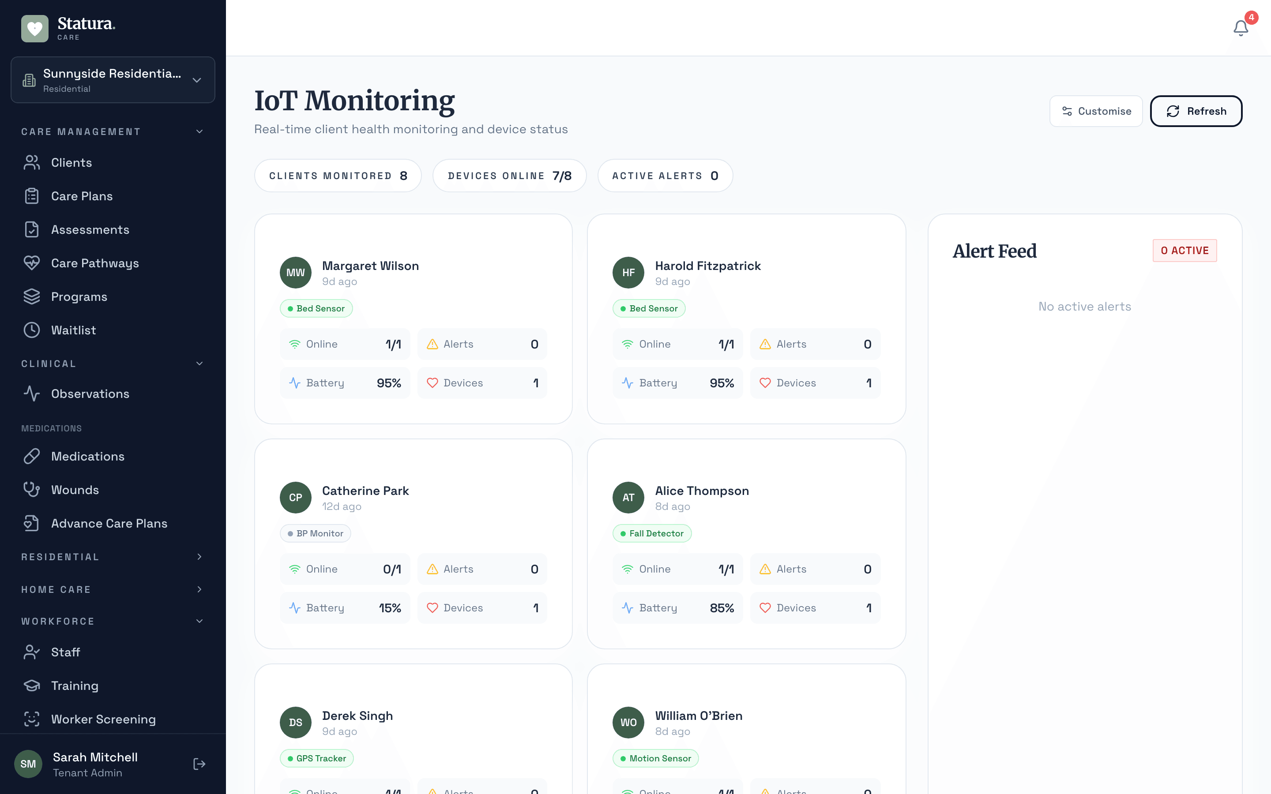Select the Clients Monitored 8 pill
1271x794 pixels.
[x=338, y=176]
